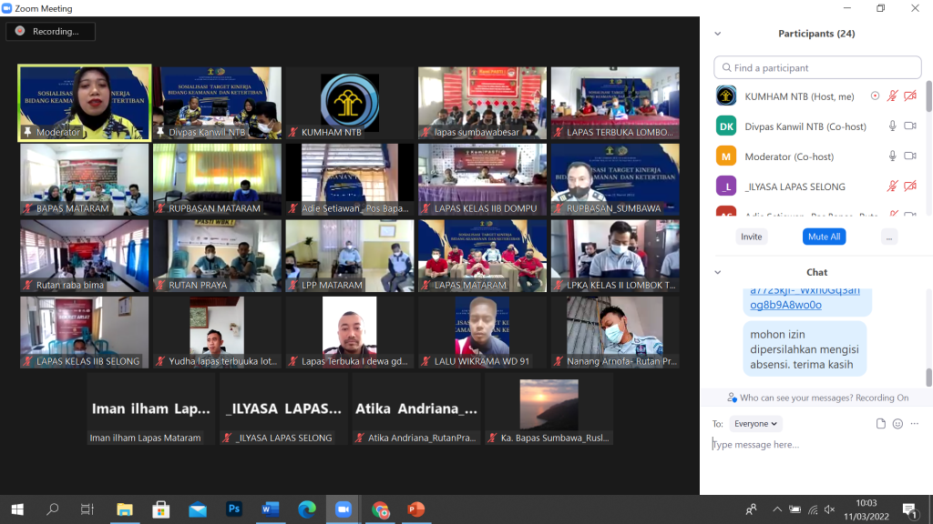
Task: Click the Invite button
Action: click(x=752, y=237)
